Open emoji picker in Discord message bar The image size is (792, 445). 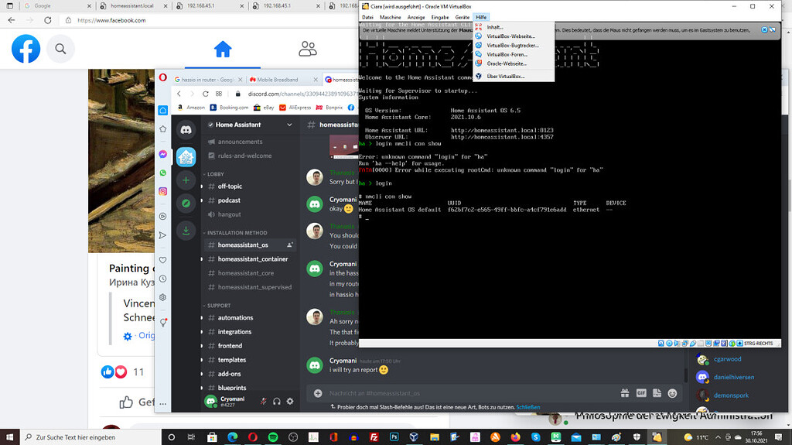coord(672,393)
